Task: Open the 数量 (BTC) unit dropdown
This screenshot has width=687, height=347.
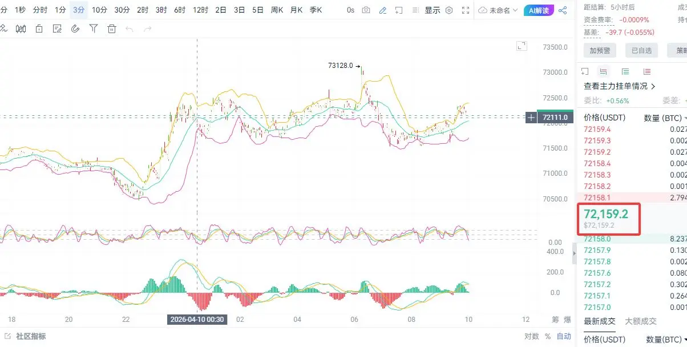Action: 665,118
